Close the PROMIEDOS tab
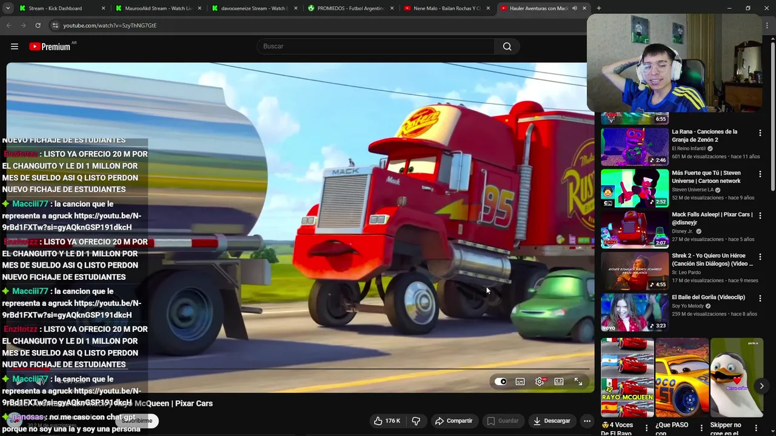The height and width of the screenshot is (436, 776). click(x=392, y=8)
